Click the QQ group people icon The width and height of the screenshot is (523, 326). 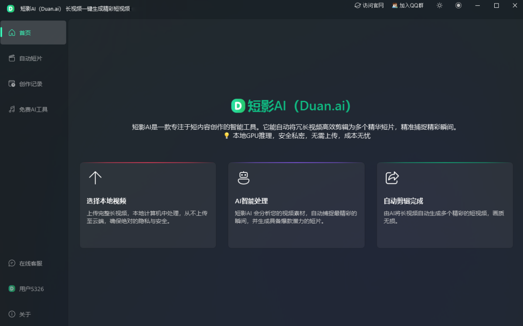(394, 6)
